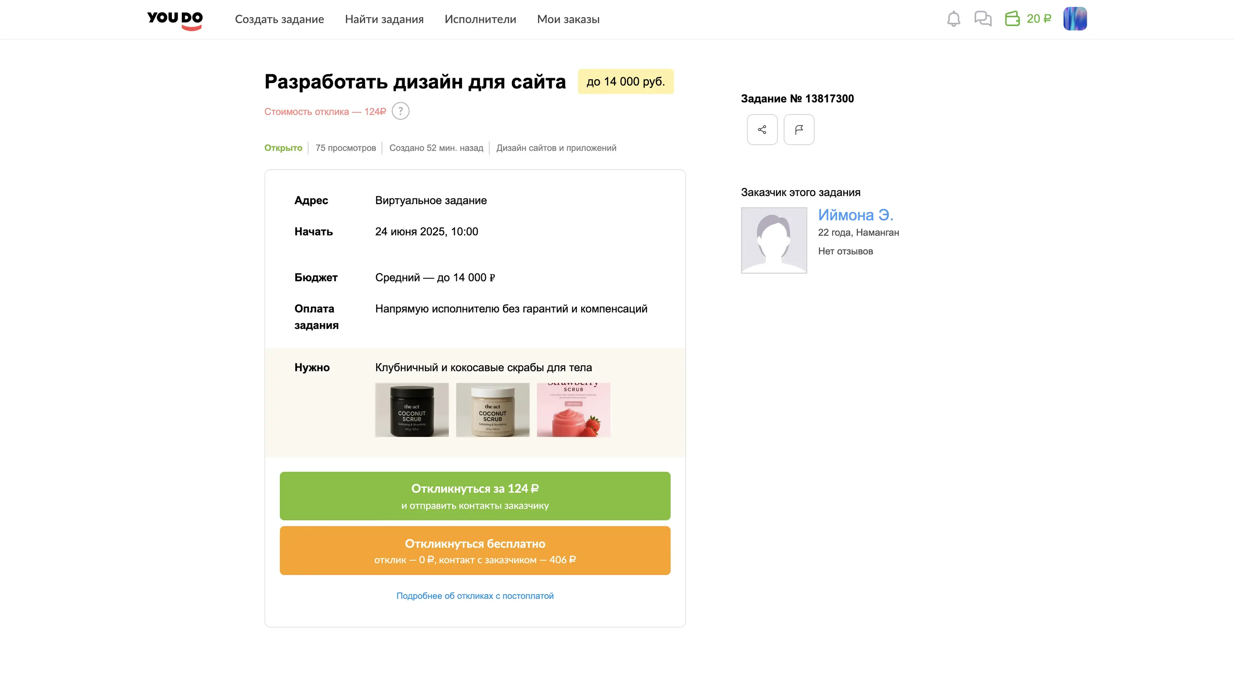Image resolution: width=1234 pixels, height=694 pixels.
Task: Open the Исполнители section
Action: (480, 19)
